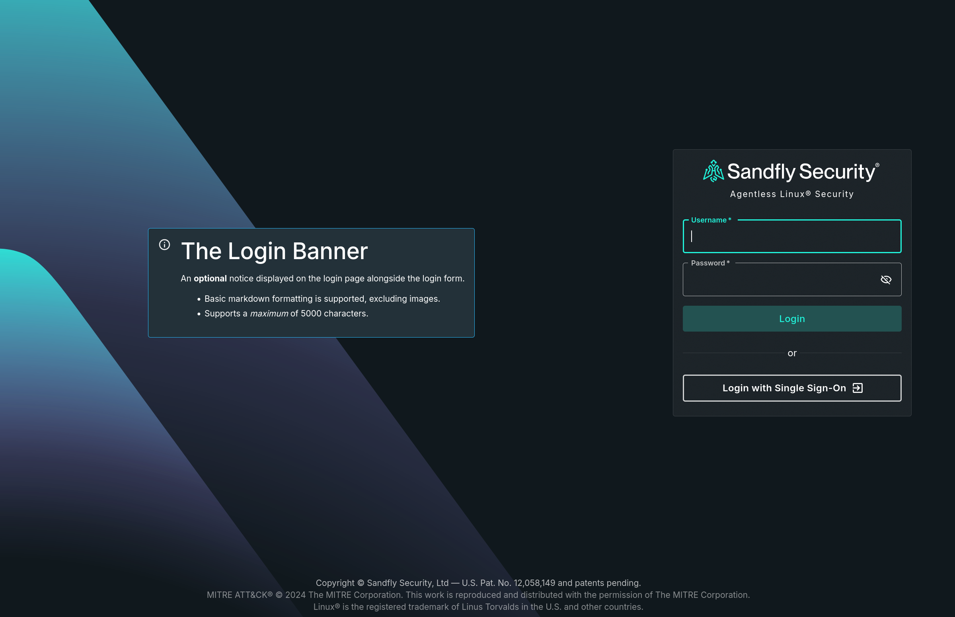The height and width of the screenshot is (617, 955).
Task: Click "The Login Banner" heading
Action: point(274,251)
